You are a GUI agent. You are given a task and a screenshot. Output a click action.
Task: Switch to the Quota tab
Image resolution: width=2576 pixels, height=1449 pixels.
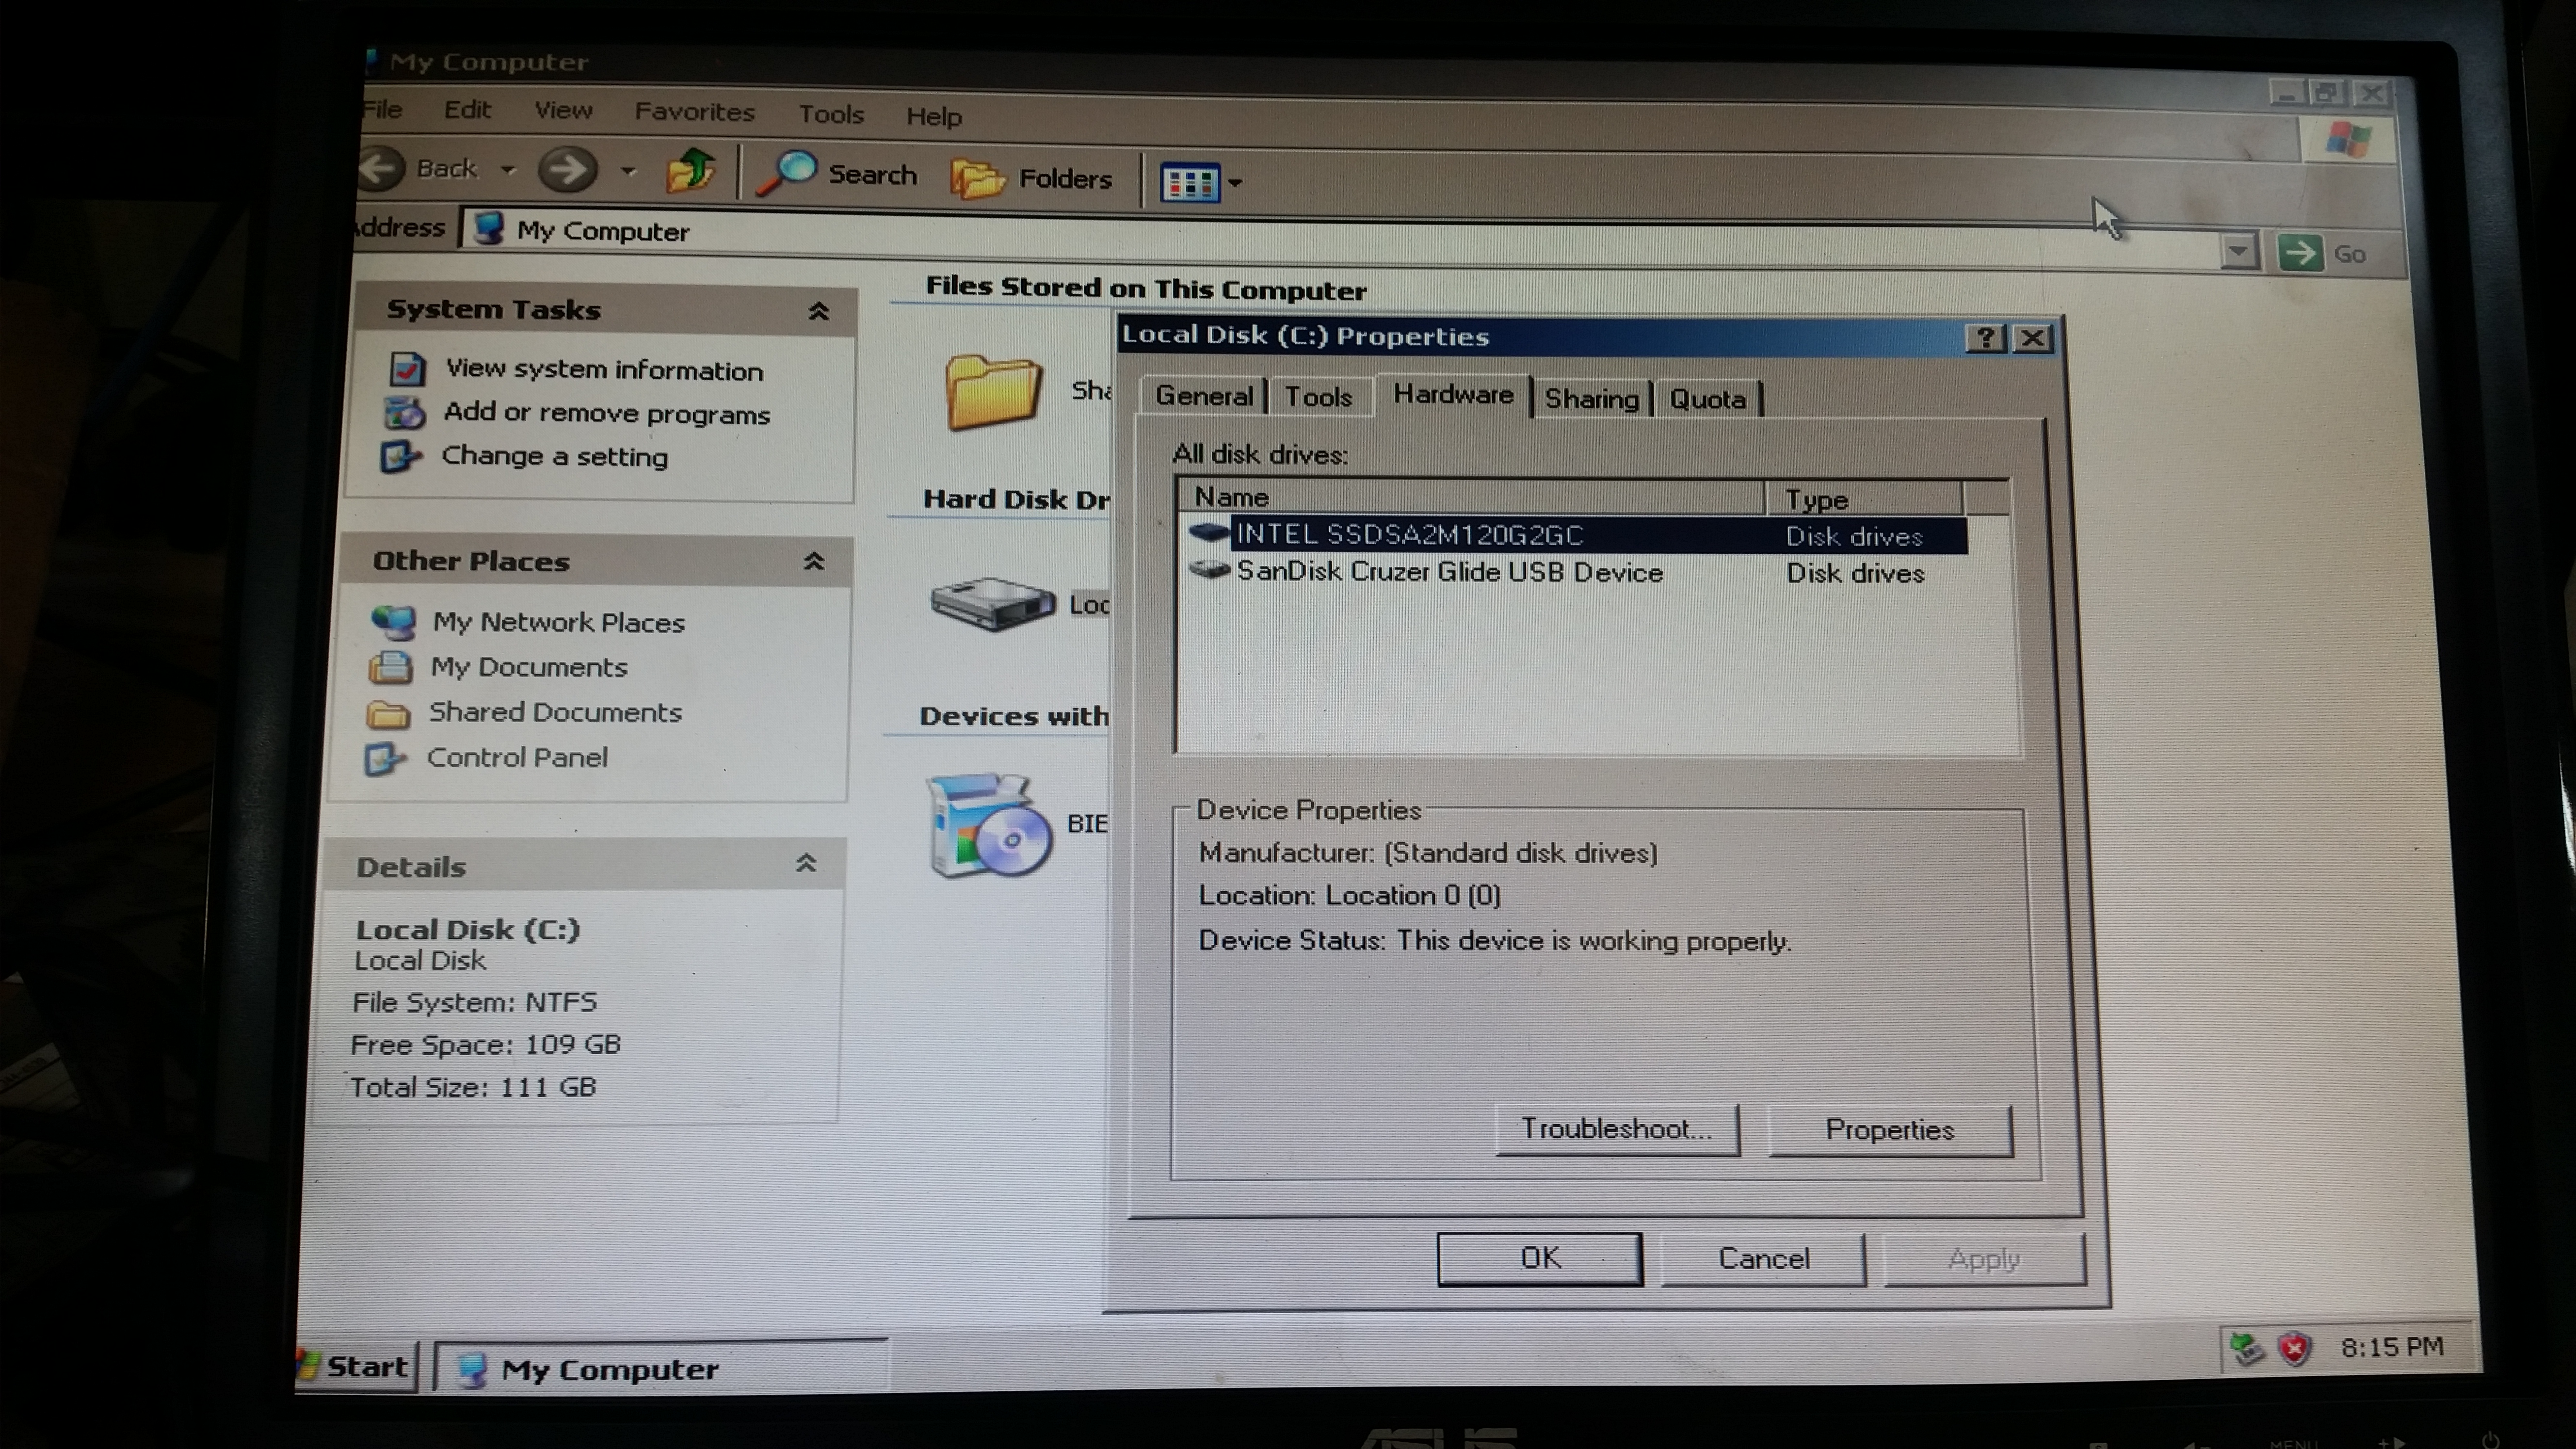click(1707, 399)
